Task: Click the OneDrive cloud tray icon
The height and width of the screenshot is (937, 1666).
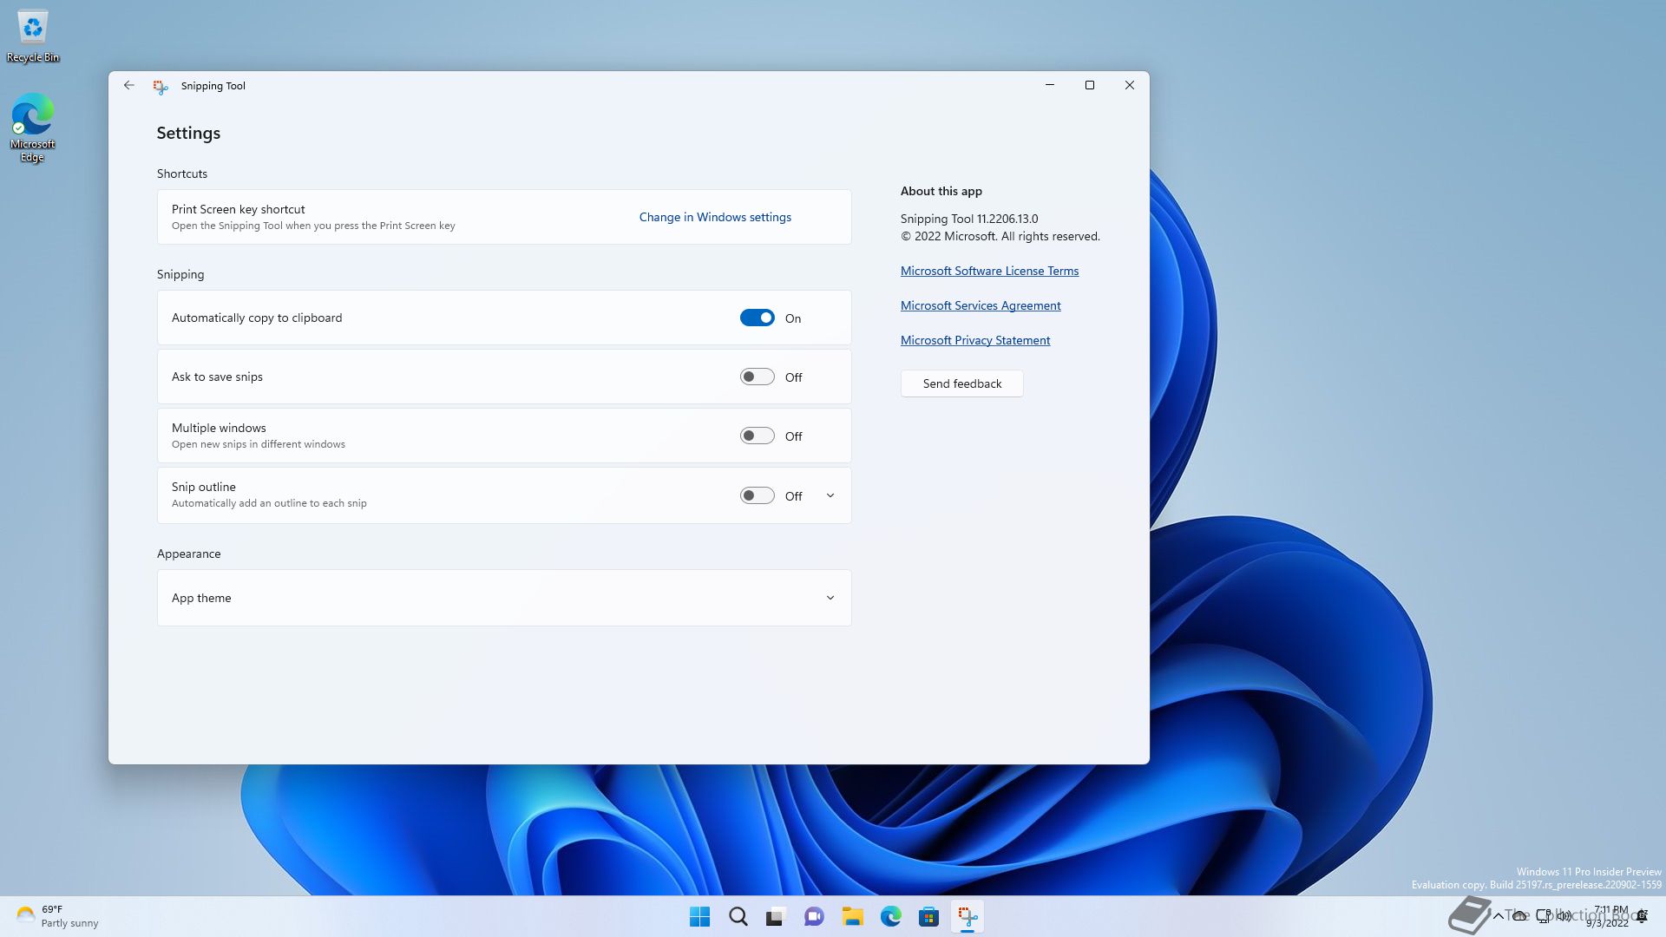Action: pos(1520,916)
